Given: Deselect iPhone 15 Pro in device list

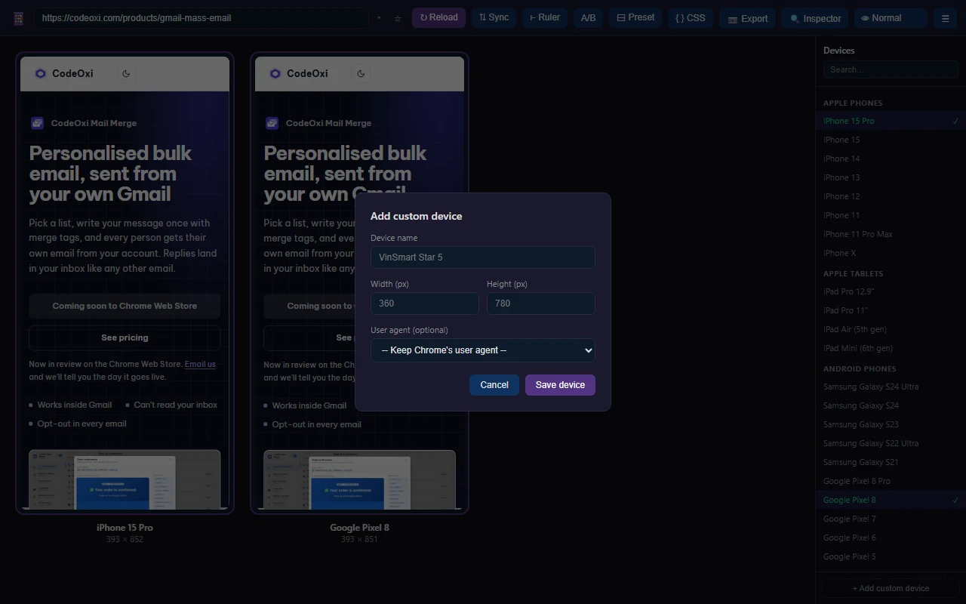Looking at the screenshot, I should click(x=891, y=121).
